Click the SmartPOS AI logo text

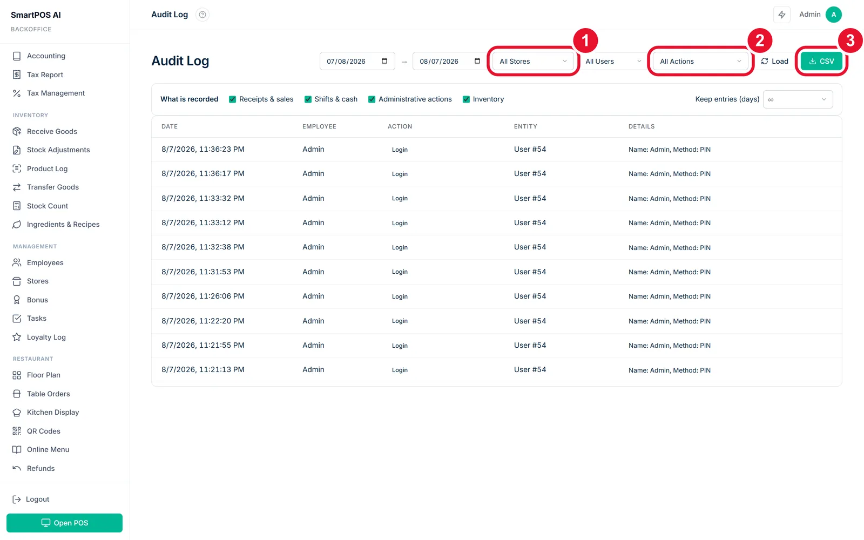coord(36,15)
